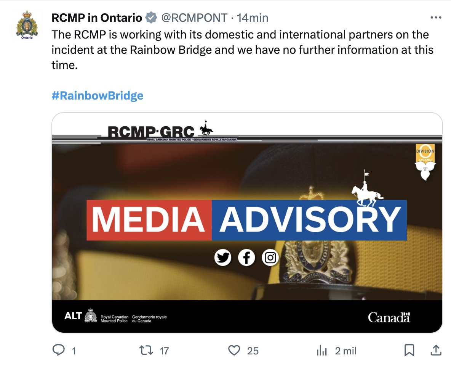The image size is (451, 367).
Task: Click the RCMP in Ontario display name
Action: (x=97, y=18)
